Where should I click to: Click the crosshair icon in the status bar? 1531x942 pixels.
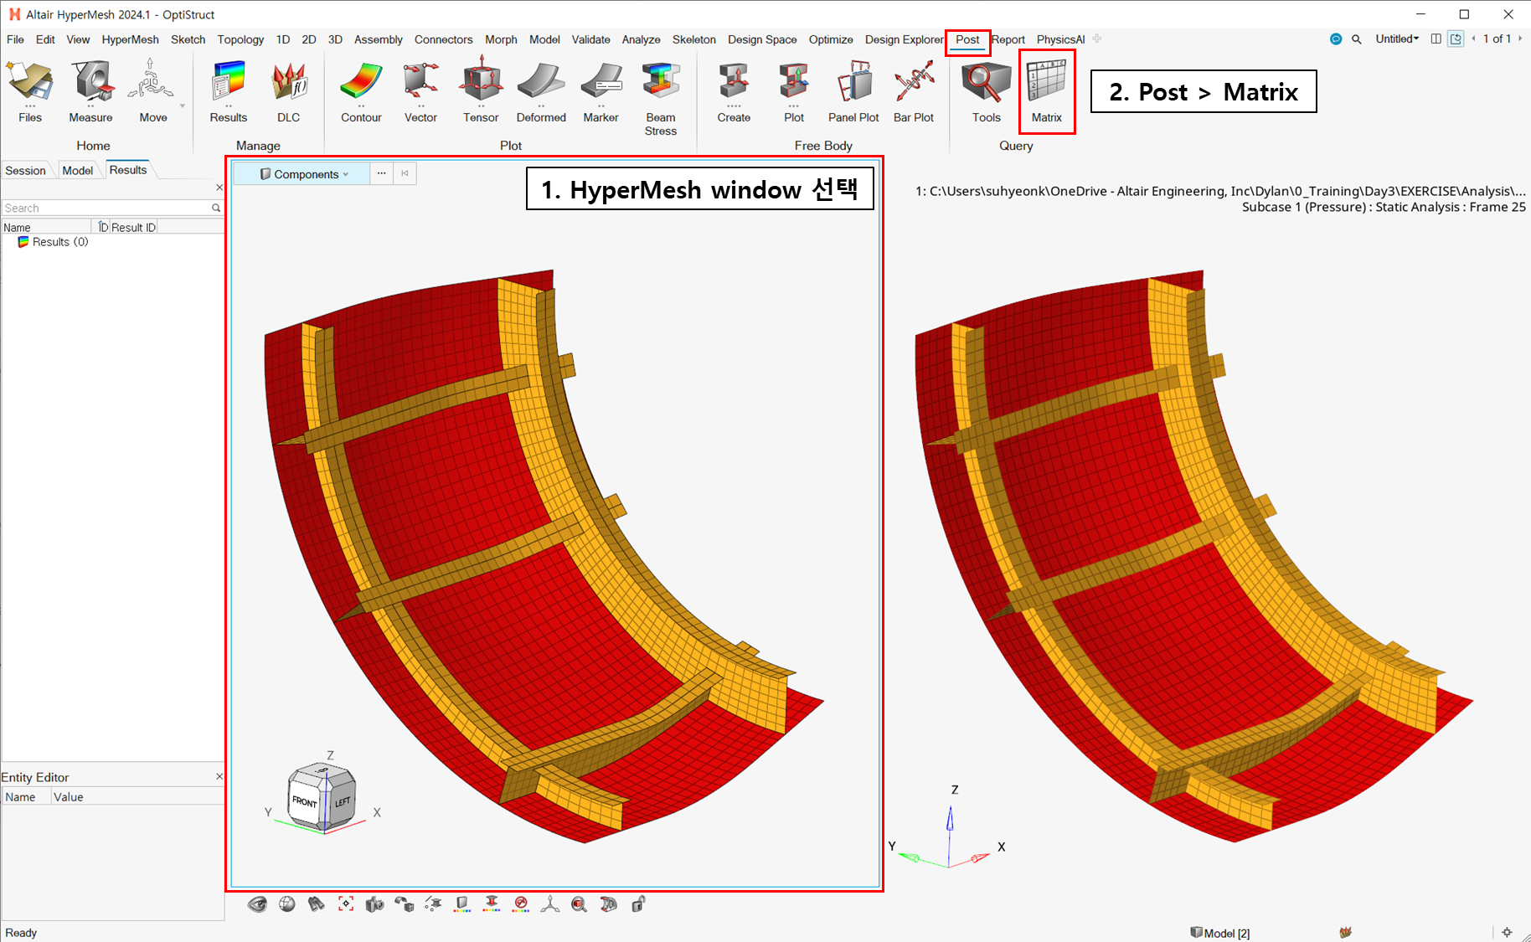pos(1507,933)
